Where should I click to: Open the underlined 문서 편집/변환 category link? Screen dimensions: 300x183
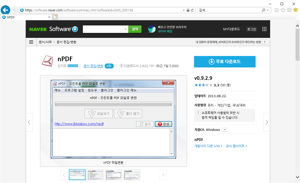point(93,66)
